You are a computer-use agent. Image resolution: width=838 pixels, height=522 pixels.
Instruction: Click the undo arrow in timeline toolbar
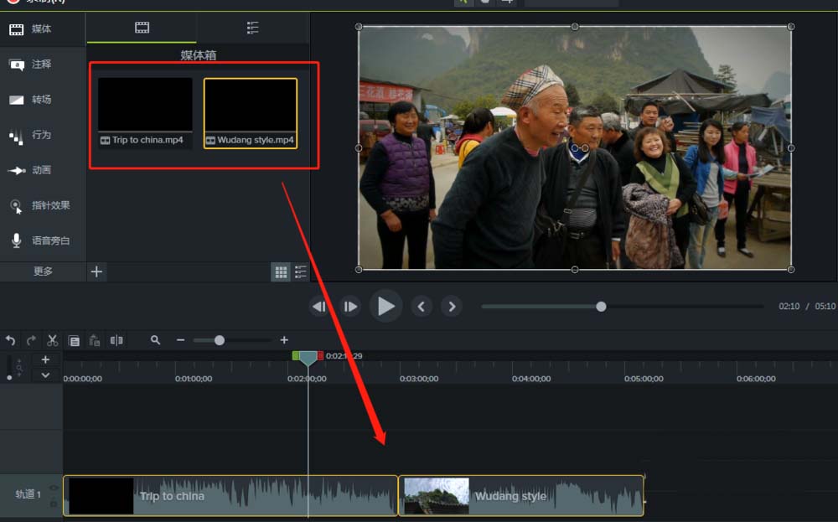[x=10, y=340]
